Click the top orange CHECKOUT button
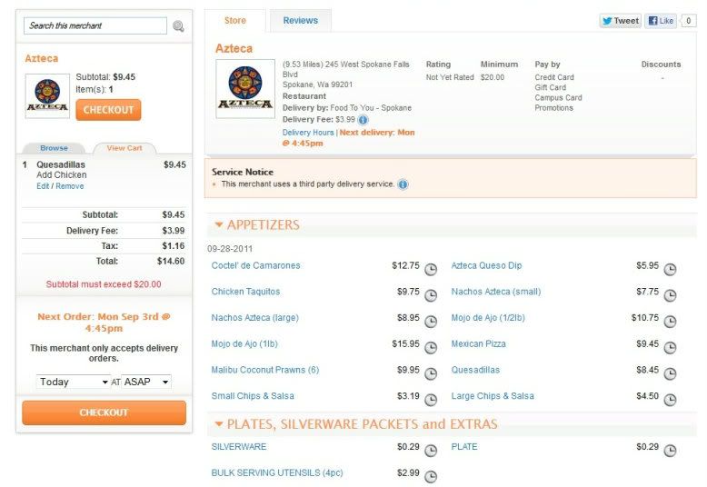 pos(108,110)
